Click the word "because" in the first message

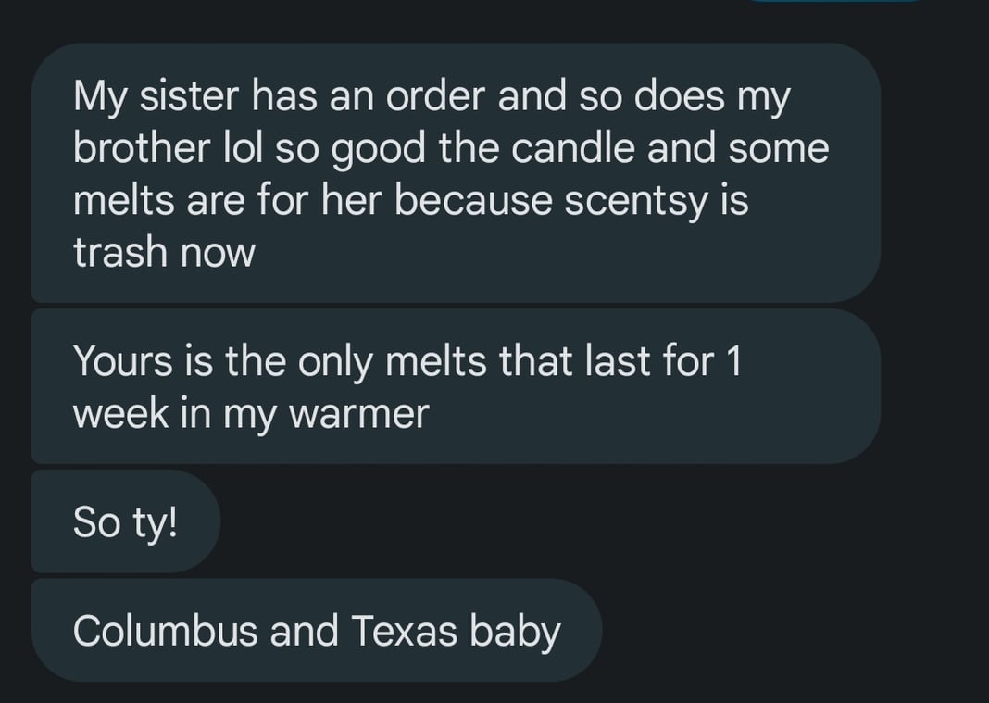[x=474, y=201]
